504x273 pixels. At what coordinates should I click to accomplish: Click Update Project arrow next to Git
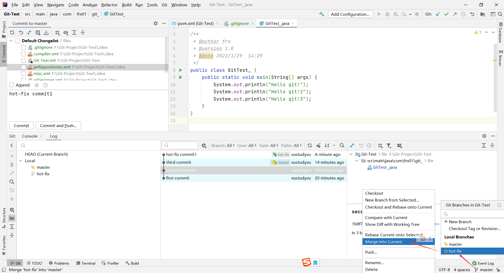438,14
